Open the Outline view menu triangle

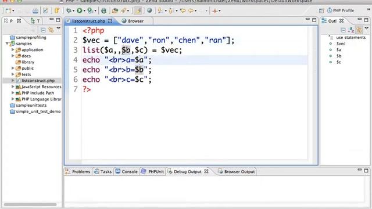[367, 28]
